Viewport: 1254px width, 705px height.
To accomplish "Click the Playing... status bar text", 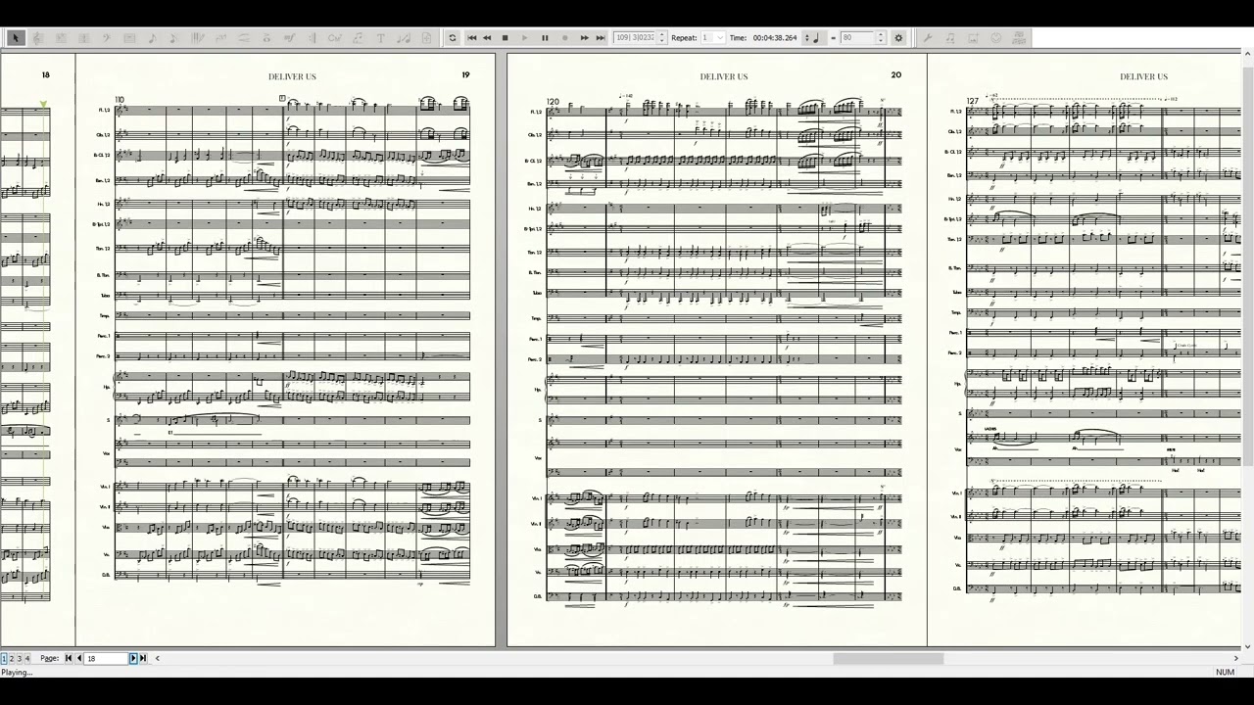I will pyautogui.click(x=17, y=672).
